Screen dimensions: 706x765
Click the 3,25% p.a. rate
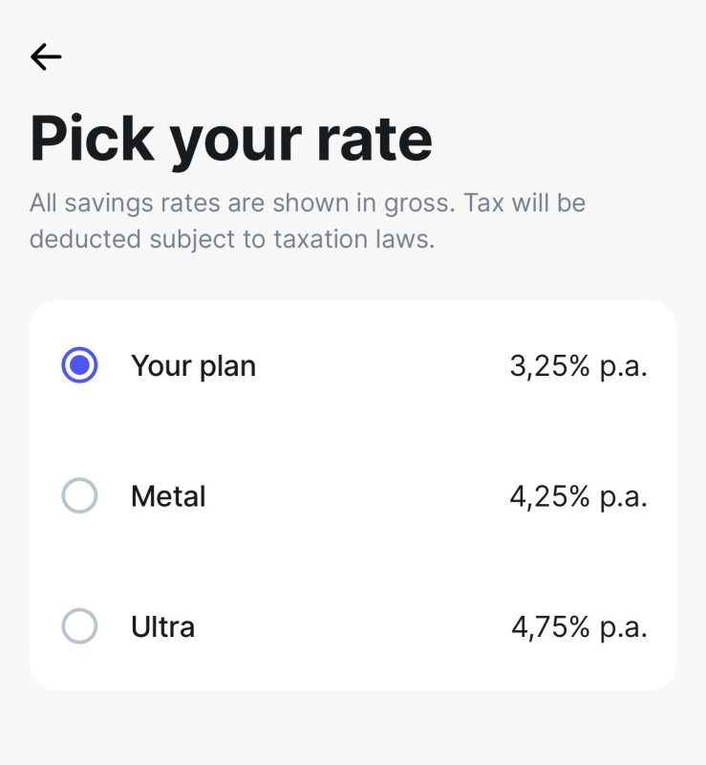coord(578,365)
